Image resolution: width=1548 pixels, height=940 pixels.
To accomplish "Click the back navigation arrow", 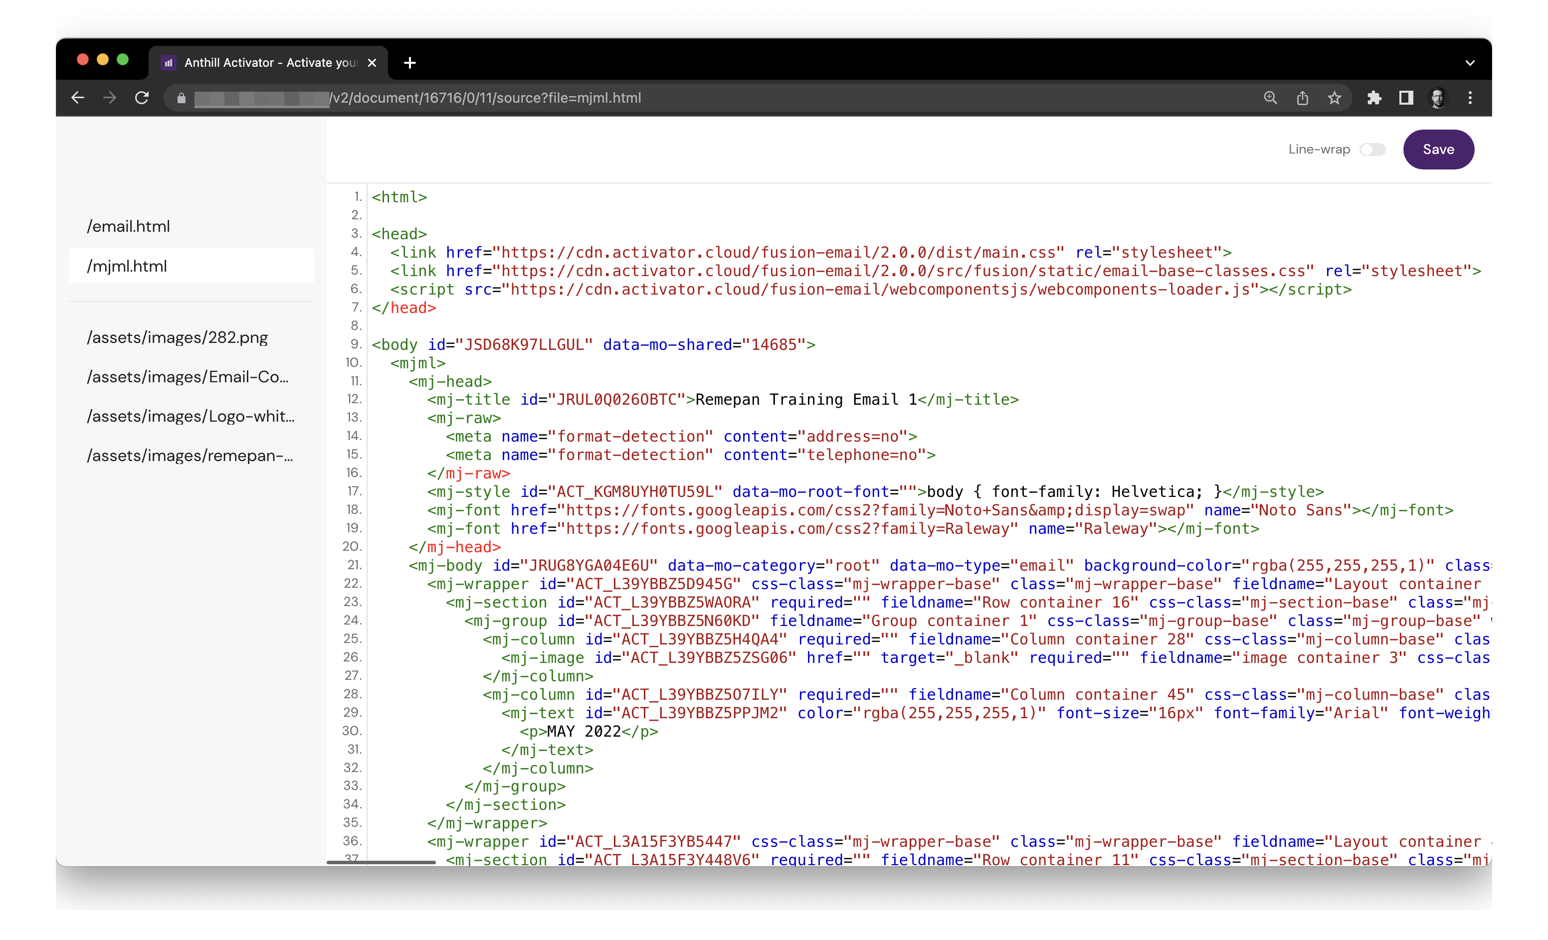I will point(78,98).
